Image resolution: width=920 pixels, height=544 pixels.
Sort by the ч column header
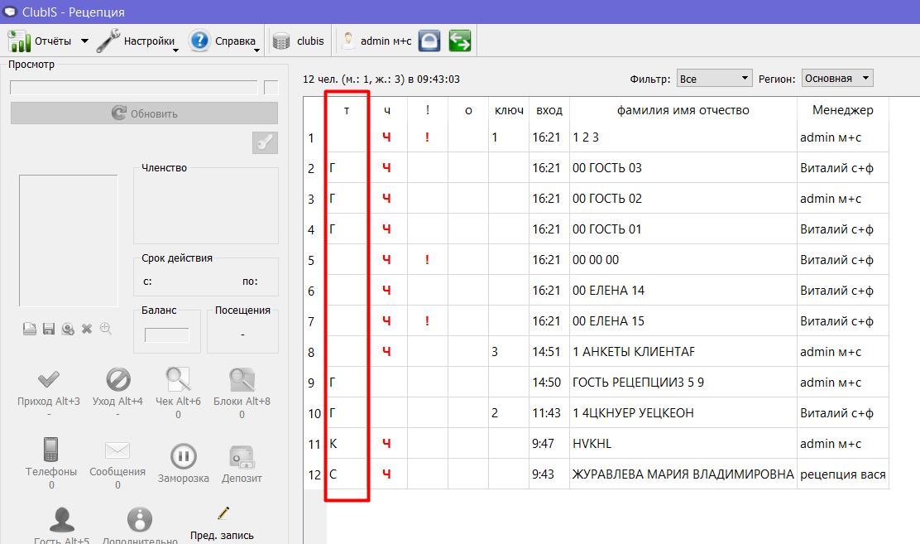click(387, 110)
